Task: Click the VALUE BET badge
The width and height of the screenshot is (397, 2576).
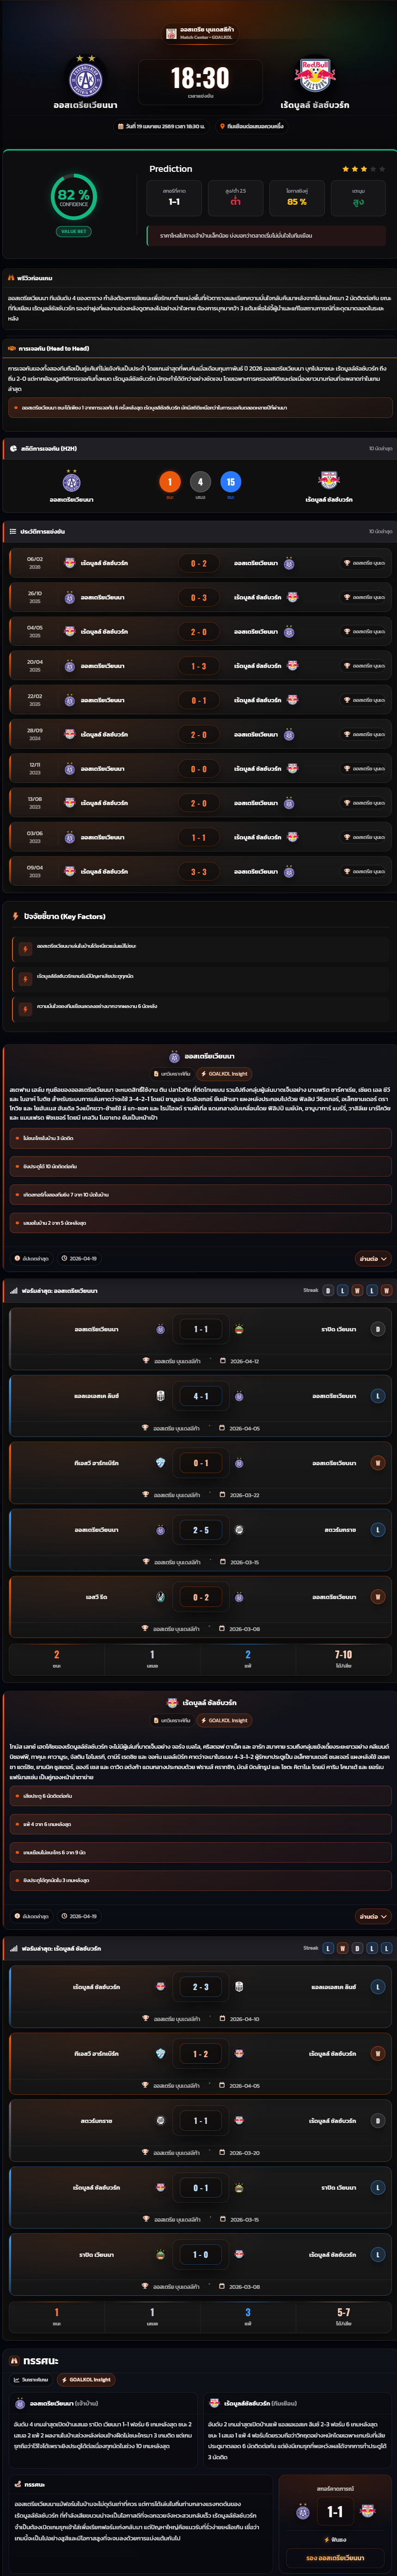Action: (x=74, y=231)
